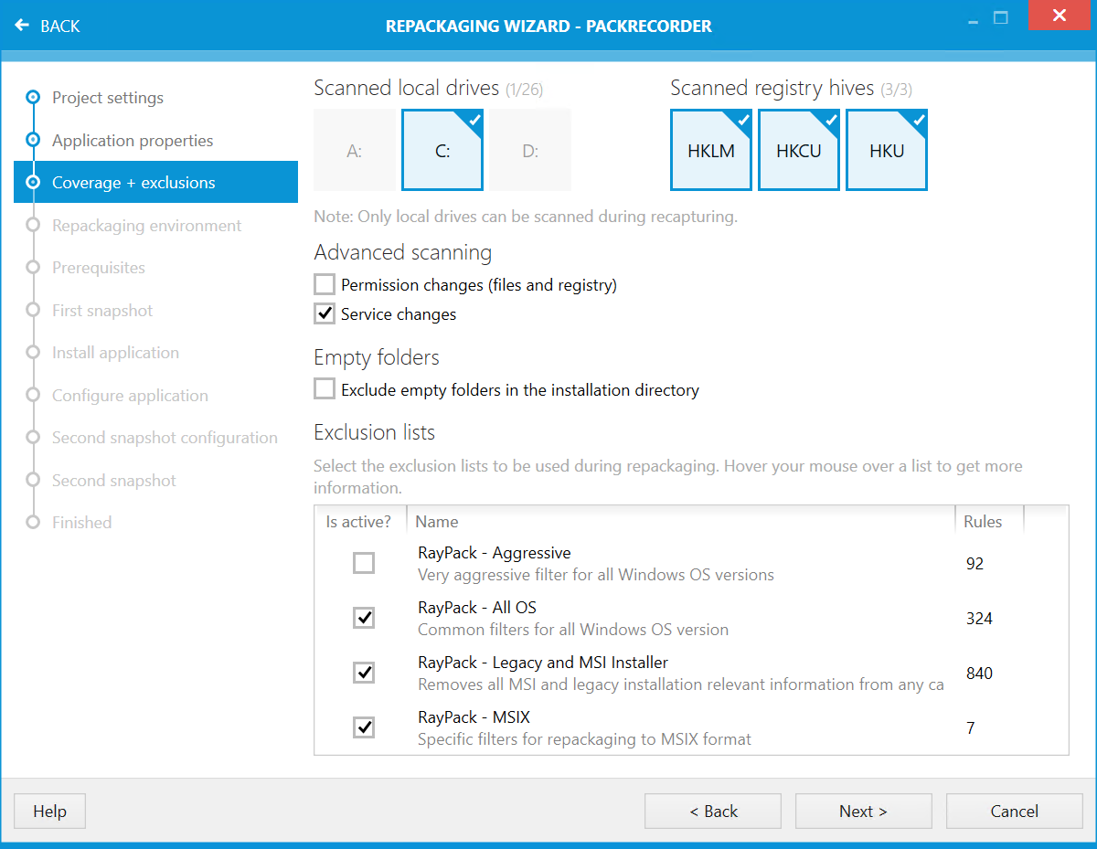Cancel the repackaging wizard
The image size is (1097, 849).
tap(1014, 811)
